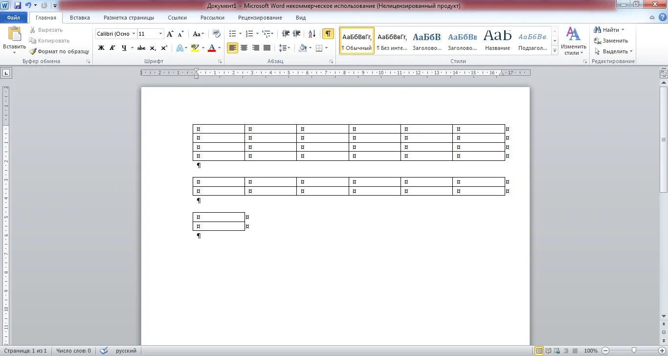Switch to the Вид tab
Image resolution: width=668 pixels, height=356 pixels.
pos(301,18)
